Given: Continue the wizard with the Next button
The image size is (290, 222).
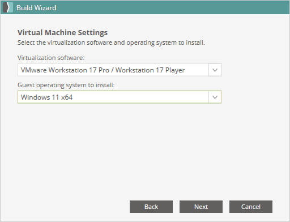Looking at the screenshot, I should 201,207.
